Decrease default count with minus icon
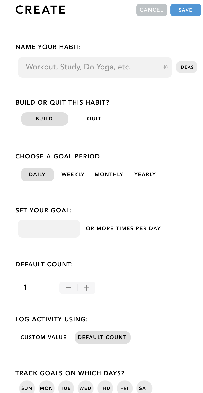This screenshot has height=393, width=203. click(68, 288)
